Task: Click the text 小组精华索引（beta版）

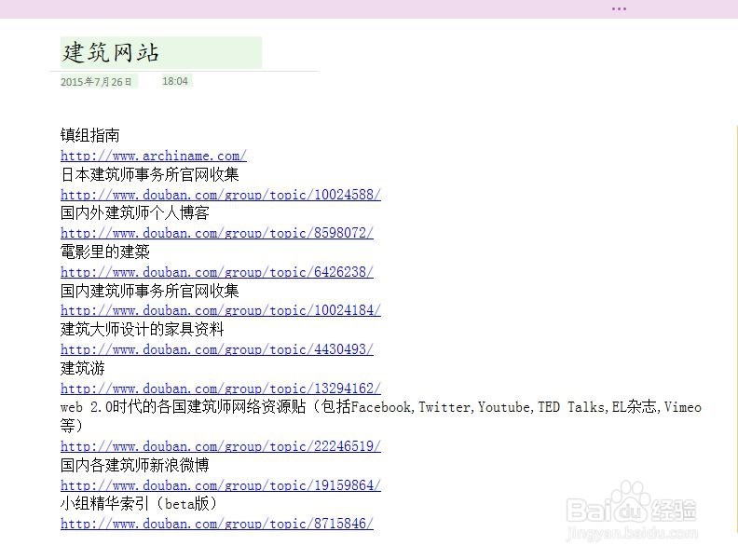Action: click(x=139, y=504)
